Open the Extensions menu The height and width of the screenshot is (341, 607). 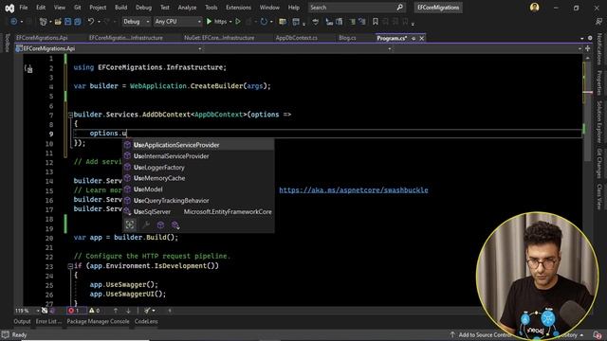click(x=238, y=8)
